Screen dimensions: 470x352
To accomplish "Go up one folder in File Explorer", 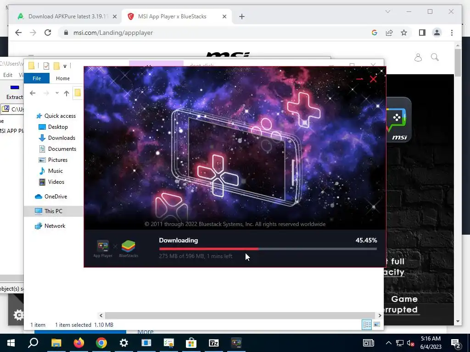I will [67, 93].
